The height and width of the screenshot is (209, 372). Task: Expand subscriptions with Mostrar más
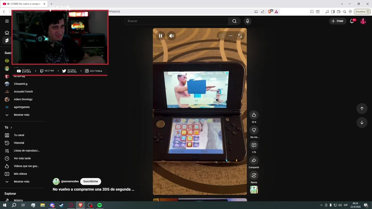pyautogui.click(x=22, y=115)
